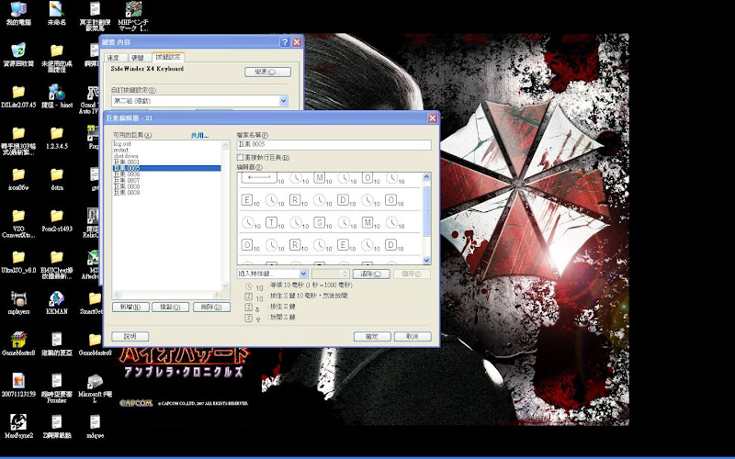The image size is (735, 459).
Task: Click the 變更(C) button in keyboard dialog
Action: pyautogui.click(x=267, y=72)
